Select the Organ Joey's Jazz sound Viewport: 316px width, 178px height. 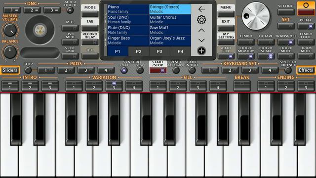pos(170,41)
